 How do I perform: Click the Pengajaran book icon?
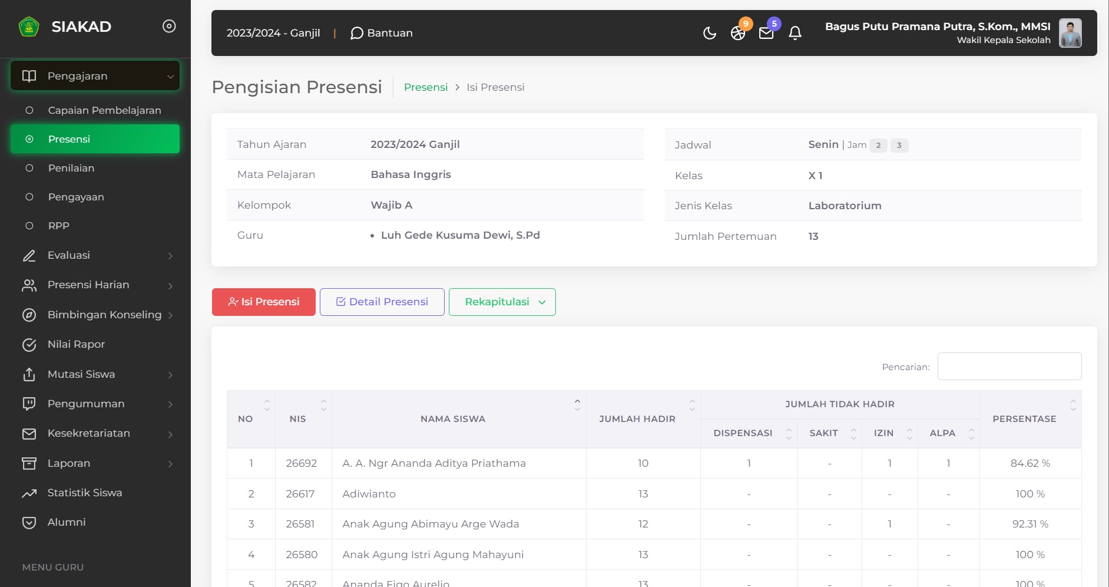click(x=29, y=76)
